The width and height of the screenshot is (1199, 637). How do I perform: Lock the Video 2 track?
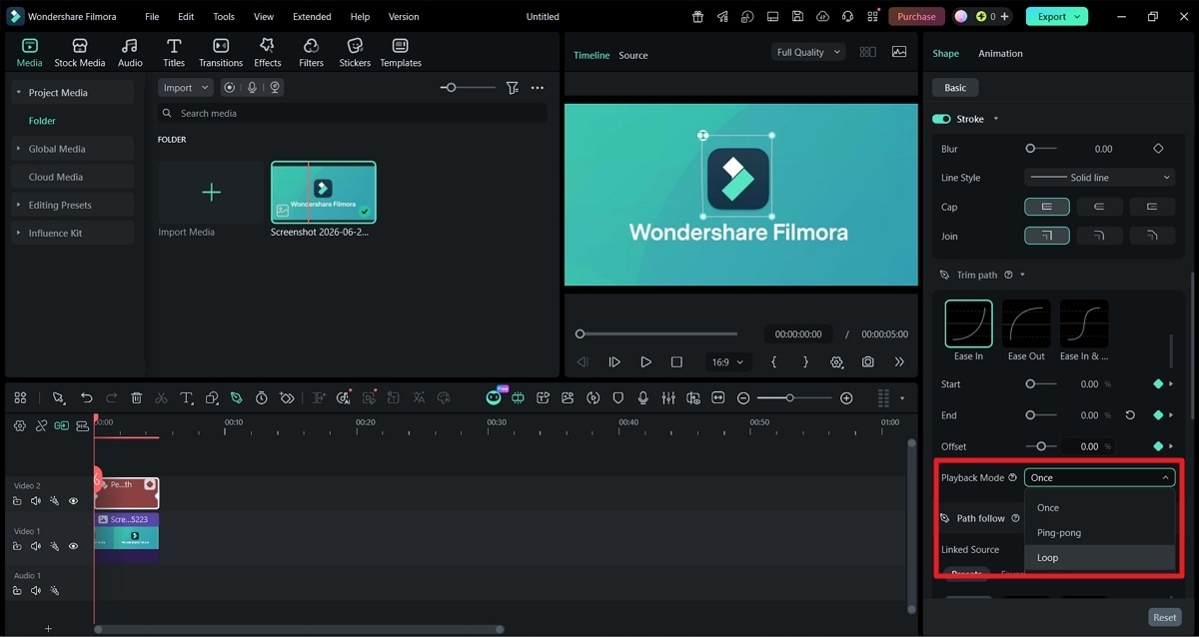coord(17,501)
